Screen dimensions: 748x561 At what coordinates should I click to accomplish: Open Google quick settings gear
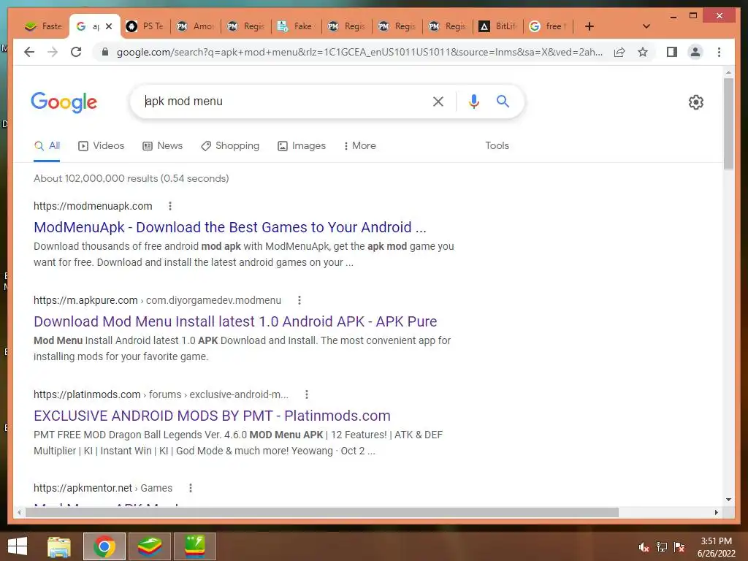click(695, 102)
